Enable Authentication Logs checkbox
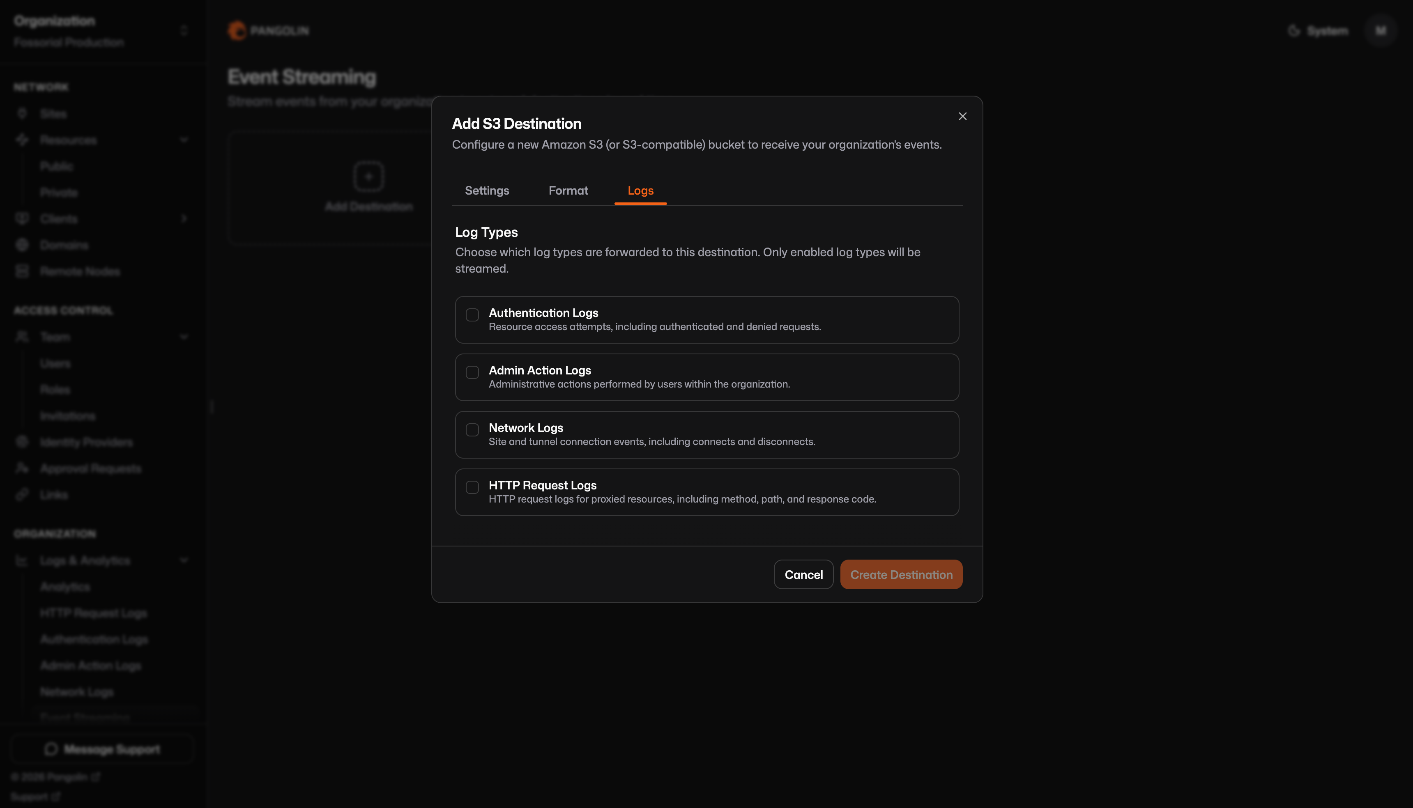 click(x=472, y=314)
